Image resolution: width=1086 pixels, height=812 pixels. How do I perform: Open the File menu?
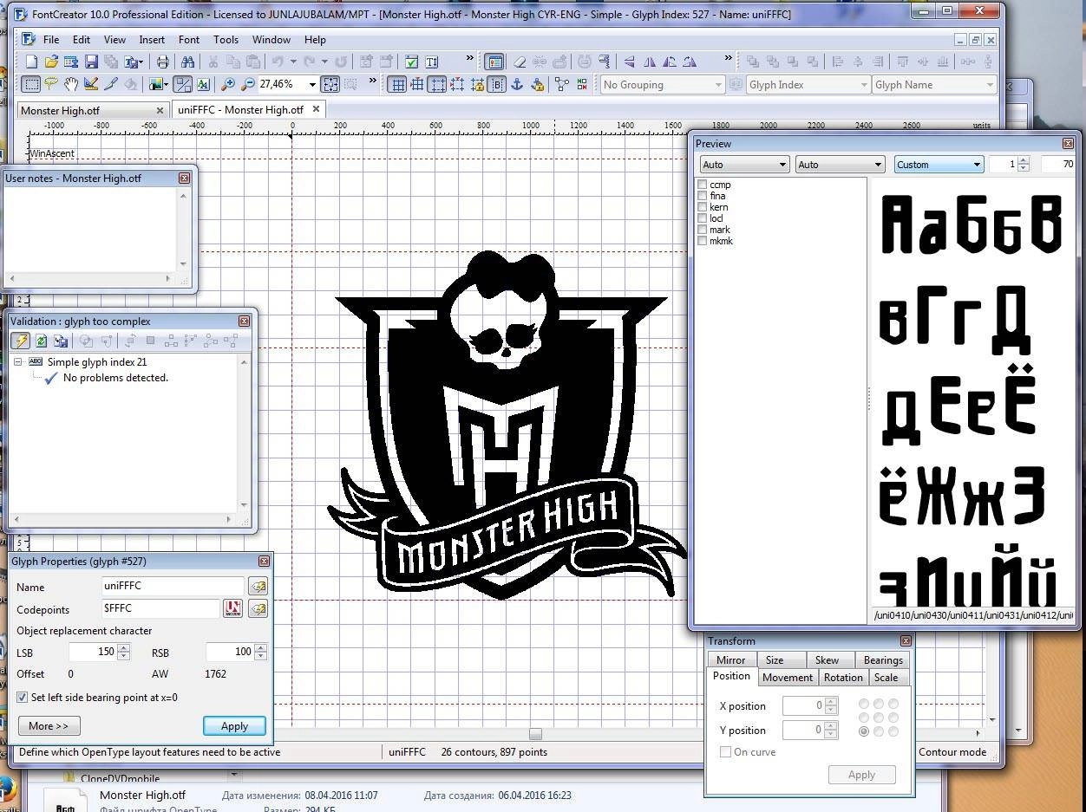point(51,39)
